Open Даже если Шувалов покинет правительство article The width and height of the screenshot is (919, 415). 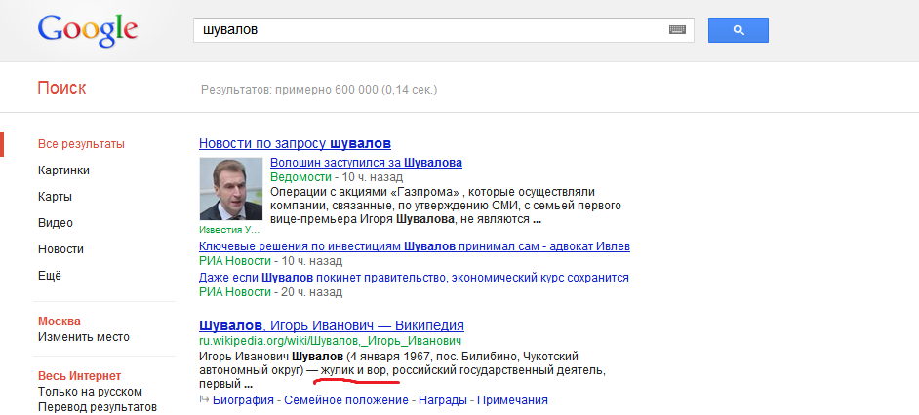(x=414, y=277)
